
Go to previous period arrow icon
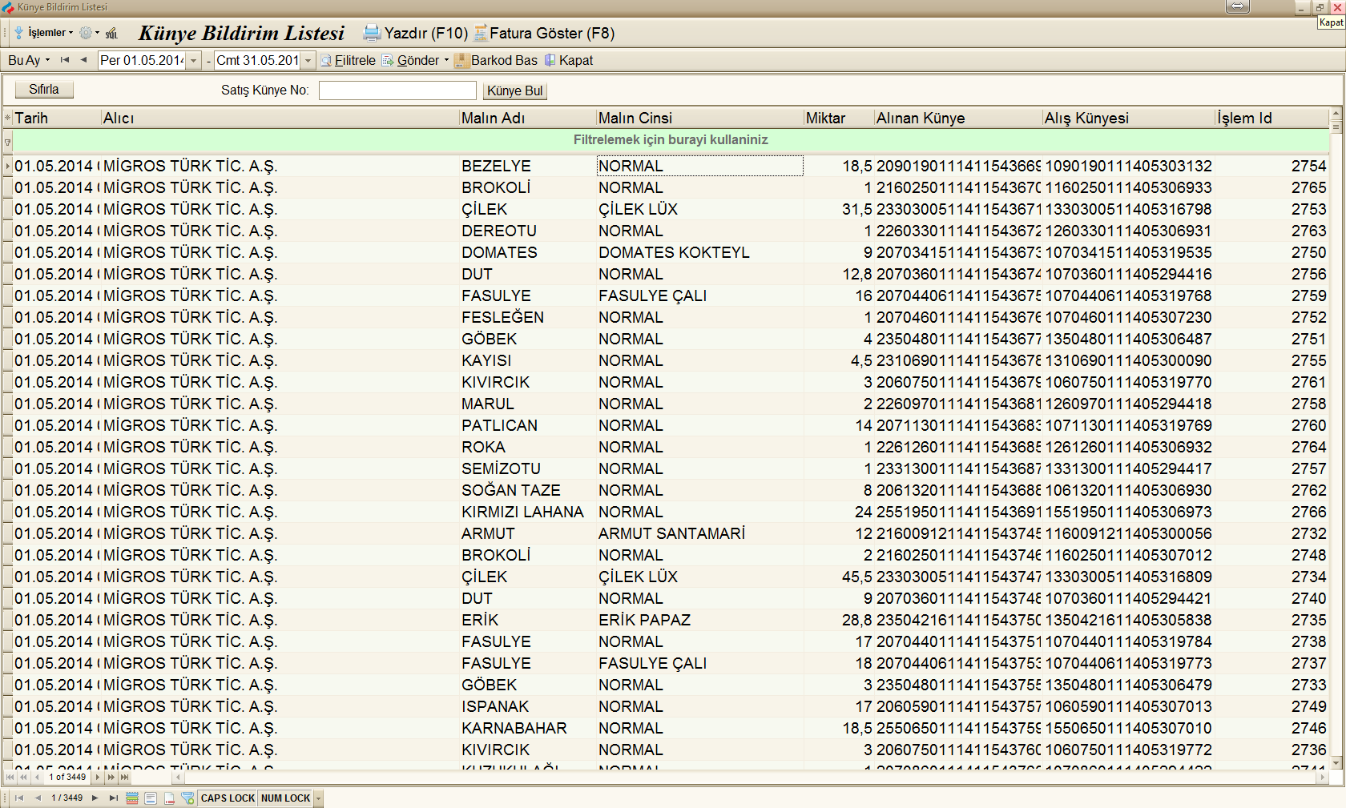[83, 60]
